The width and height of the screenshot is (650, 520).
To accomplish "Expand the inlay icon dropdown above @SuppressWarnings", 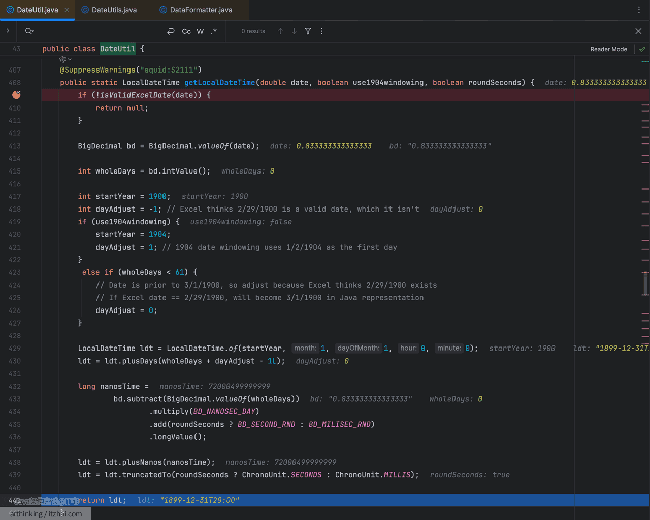I will [66, 59].
